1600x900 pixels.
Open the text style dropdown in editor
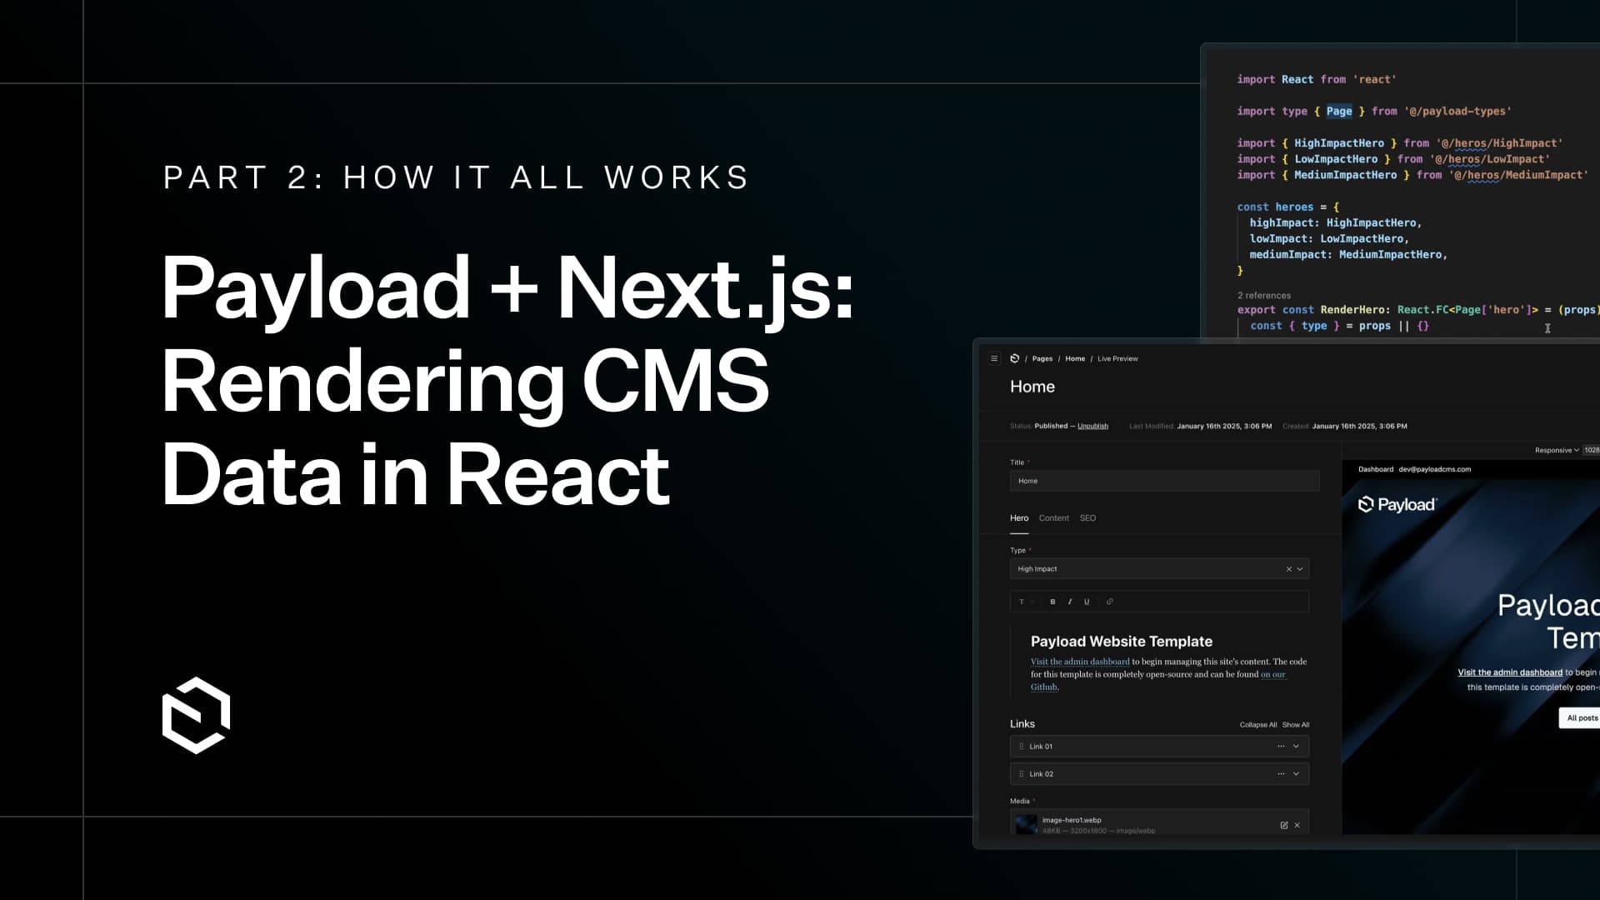(x=1026, y=602)
